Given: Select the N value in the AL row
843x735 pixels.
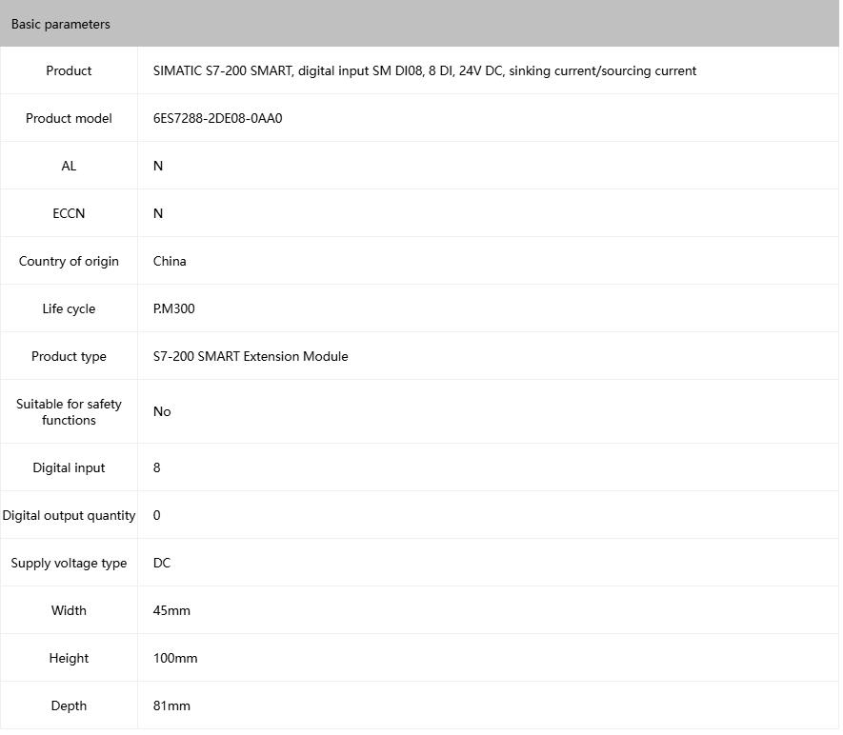Looking at the screenshot, I should click(x=158, y=166).
